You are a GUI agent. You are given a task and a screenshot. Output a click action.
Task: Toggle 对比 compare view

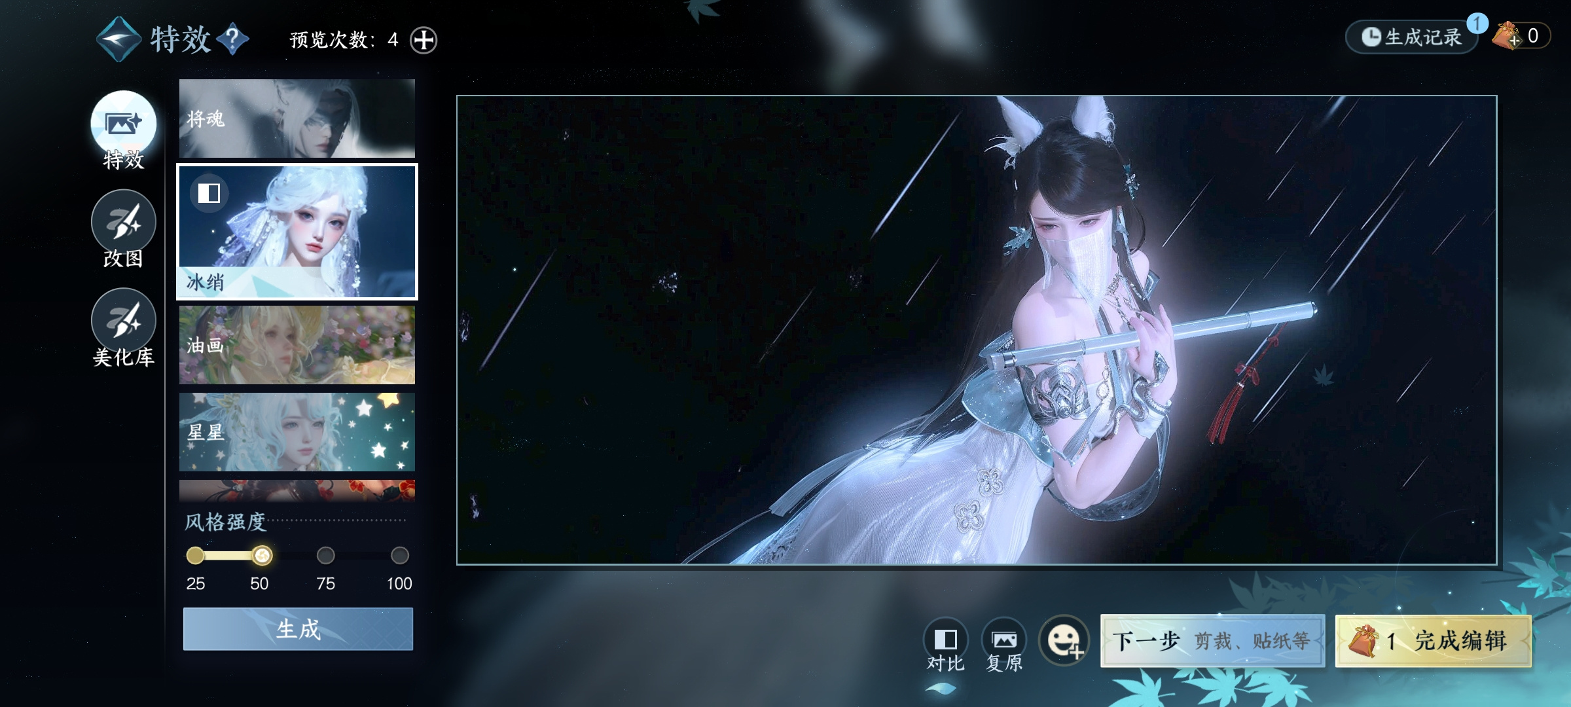click(x=945, y=645)
